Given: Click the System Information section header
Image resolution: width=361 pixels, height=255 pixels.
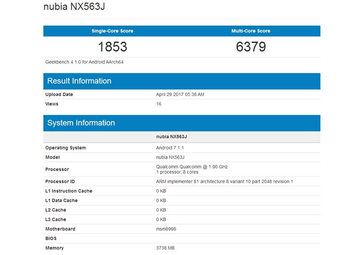Looking at the screenshot, I should 81,123.
